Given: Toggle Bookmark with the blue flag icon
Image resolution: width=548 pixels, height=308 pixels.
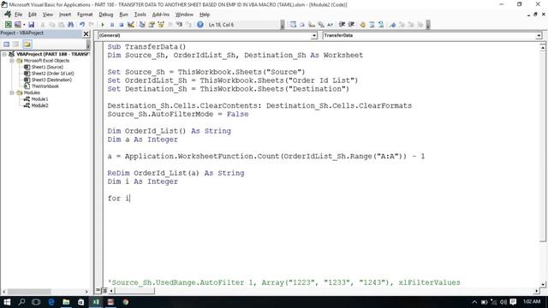Looking at the screenshot, I should (392, 25).
